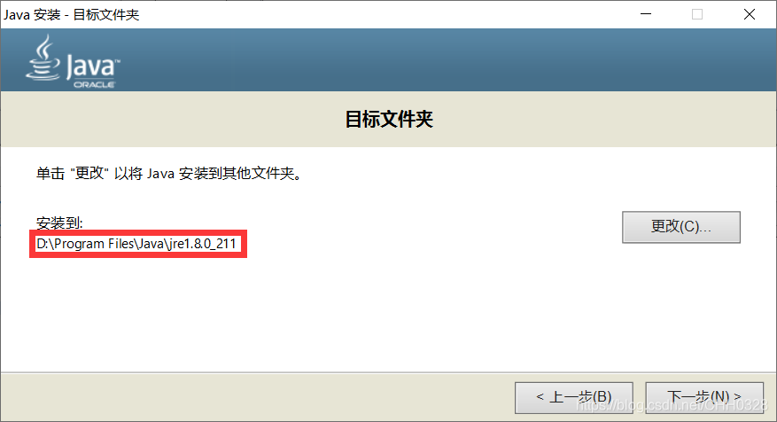Click the ORACLE text under the logo
The image size is (777, 422).
[94, 85]
